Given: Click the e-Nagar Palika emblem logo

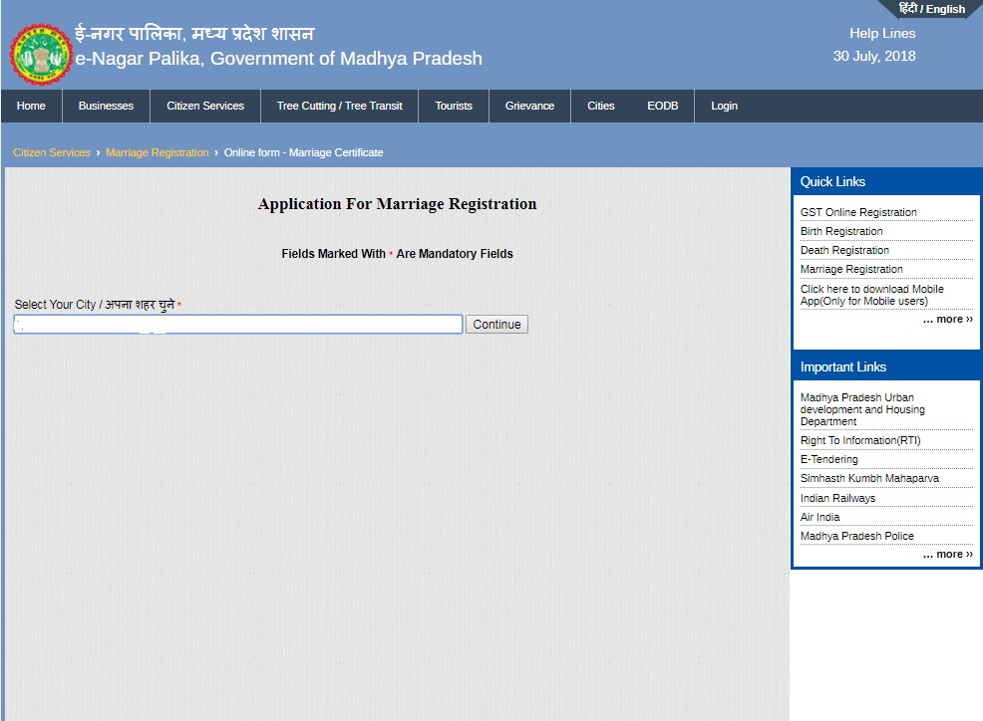Looking at the screenshot, I should [40, 53].
